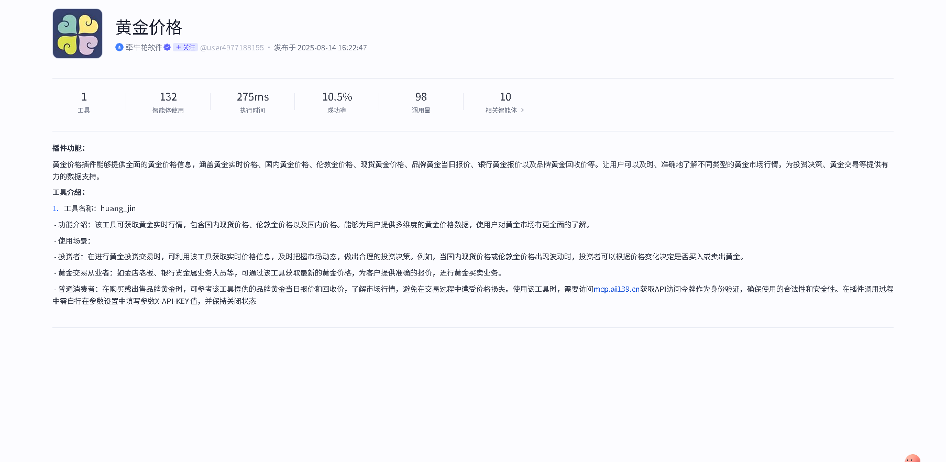Click the blue author avatar icon
This screenshot has height=462, width=946.
119,47
